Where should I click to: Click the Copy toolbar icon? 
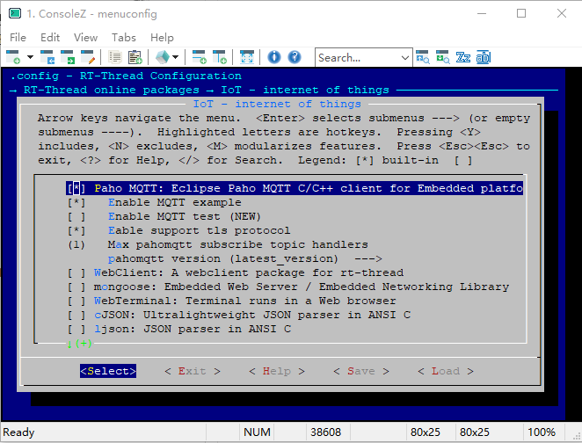(x=115, y=57)
